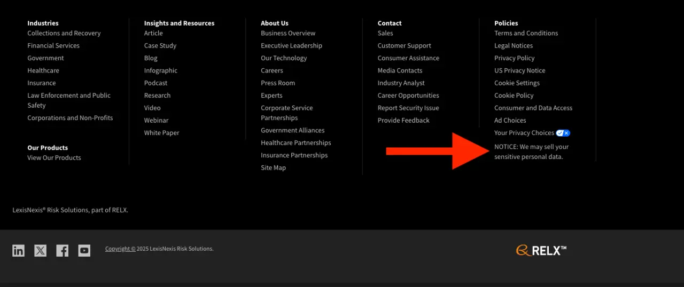684x287 pixels.
Task: Read the Cookie Policy
Action: tap(514, 95)
